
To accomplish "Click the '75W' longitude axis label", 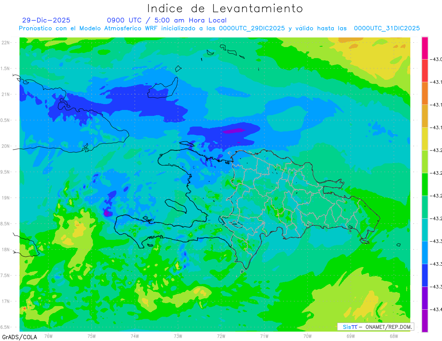I will pos(91,336).
